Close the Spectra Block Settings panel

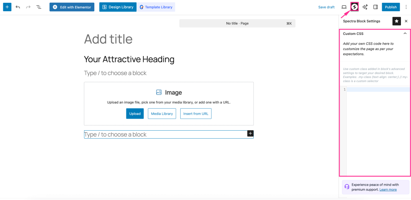point(406,21)
